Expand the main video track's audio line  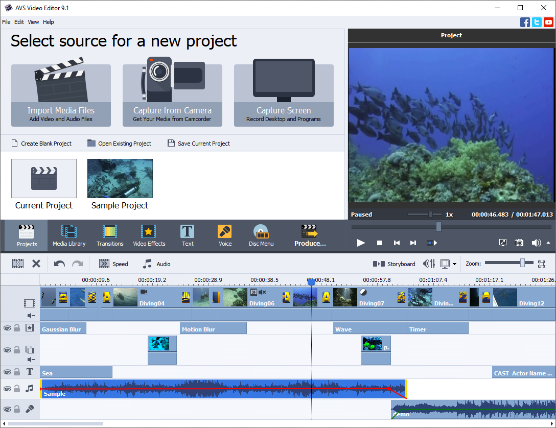[x=31, y=316]
